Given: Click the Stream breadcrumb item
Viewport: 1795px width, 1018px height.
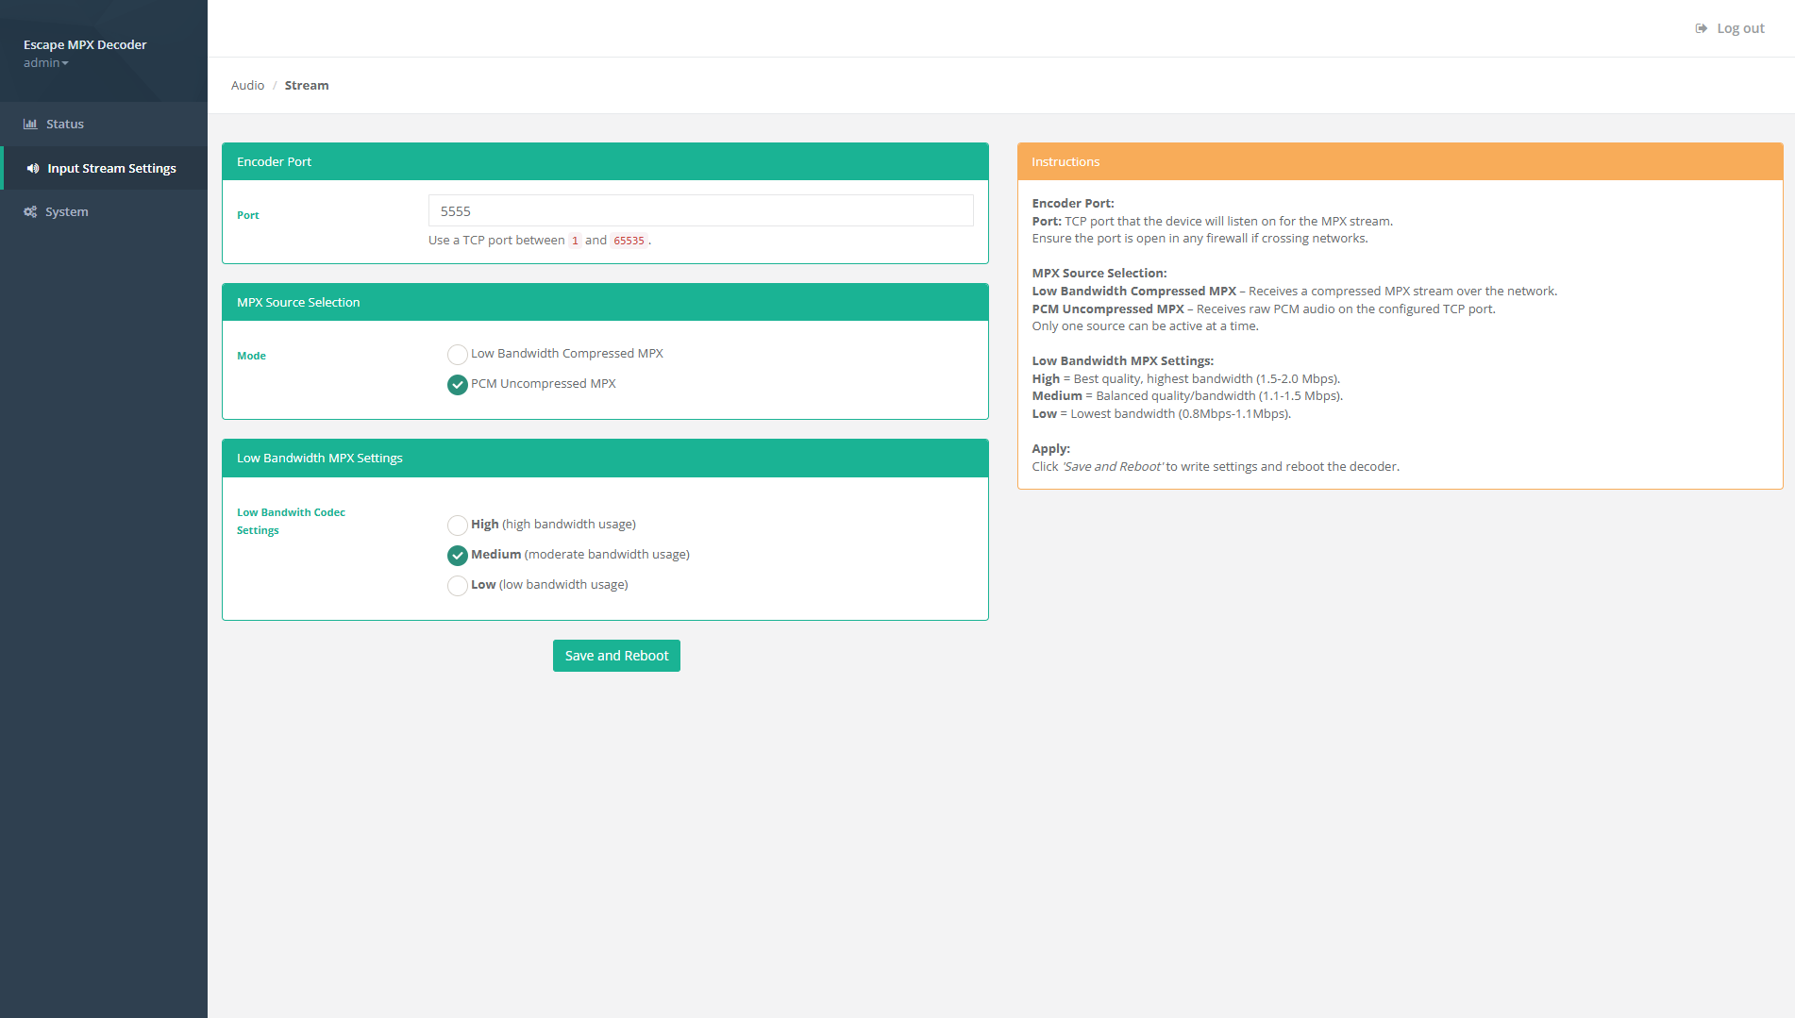Looking at the screenshot, I should pos(306,85).
